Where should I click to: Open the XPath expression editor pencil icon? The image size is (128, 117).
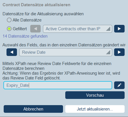[119, 85]
